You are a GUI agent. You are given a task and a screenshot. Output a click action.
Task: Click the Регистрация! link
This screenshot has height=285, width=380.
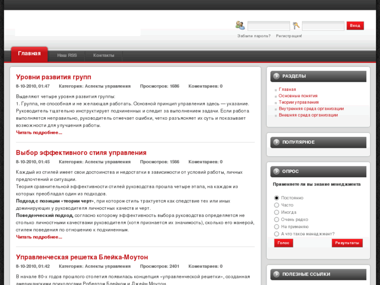tap(289, 36)
